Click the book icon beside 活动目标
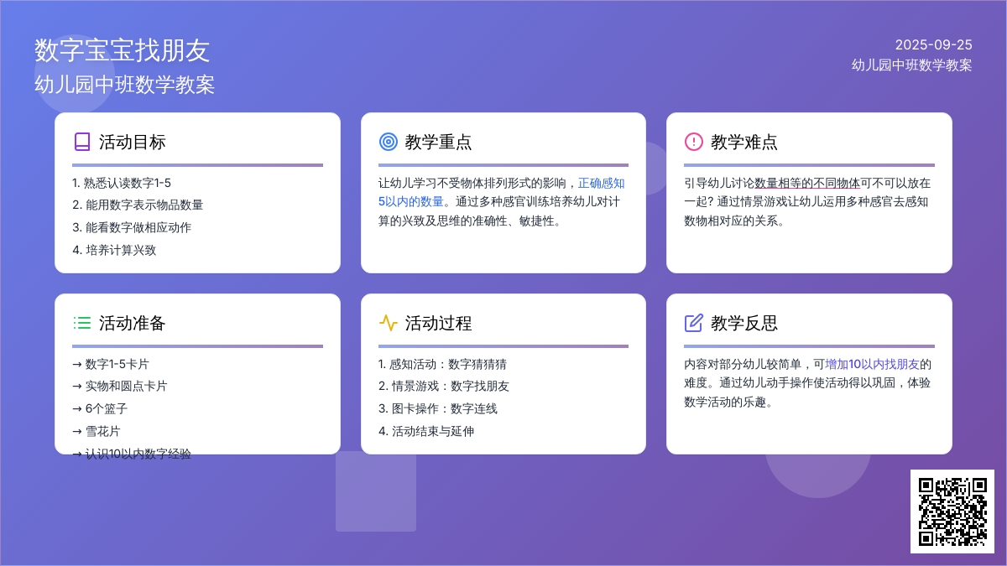1007x566 pixels. tap(81, 142)
